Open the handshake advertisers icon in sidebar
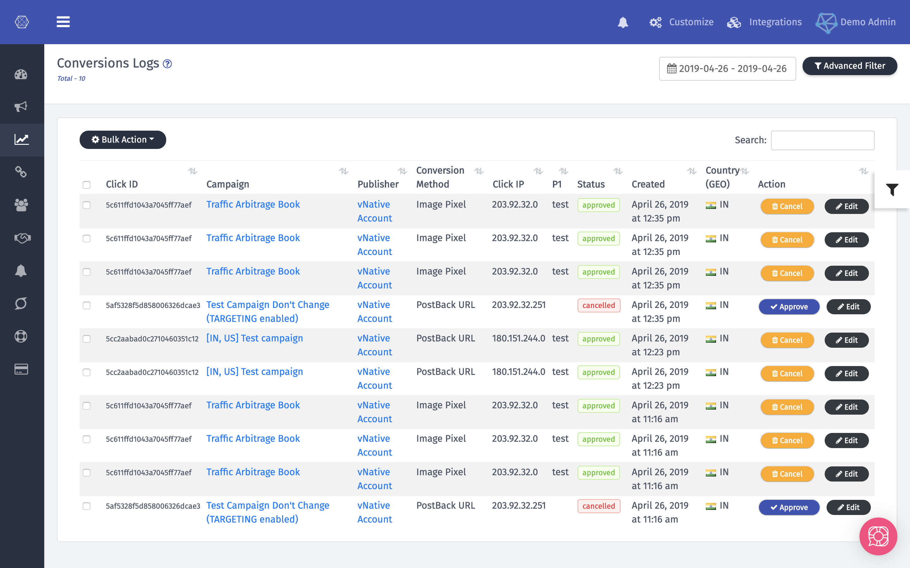910x568 pixels. coord(21,237)
